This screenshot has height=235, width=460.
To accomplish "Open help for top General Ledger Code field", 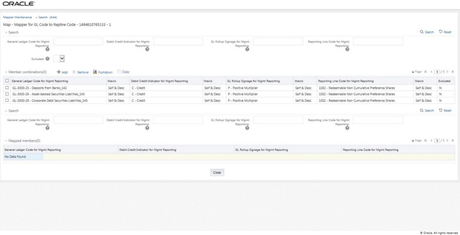I will (x=47, y=49).
